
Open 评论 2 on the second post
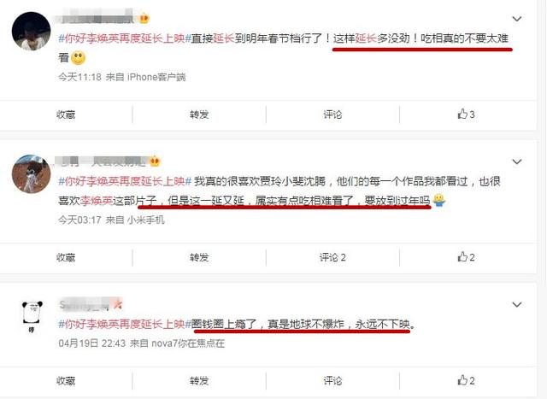click(332, 257)
